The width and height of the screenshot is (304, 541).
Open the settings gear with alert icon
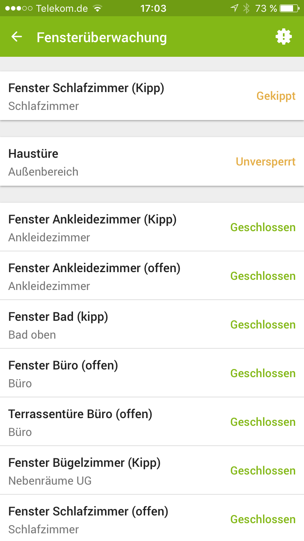click(x=284, y=37)
